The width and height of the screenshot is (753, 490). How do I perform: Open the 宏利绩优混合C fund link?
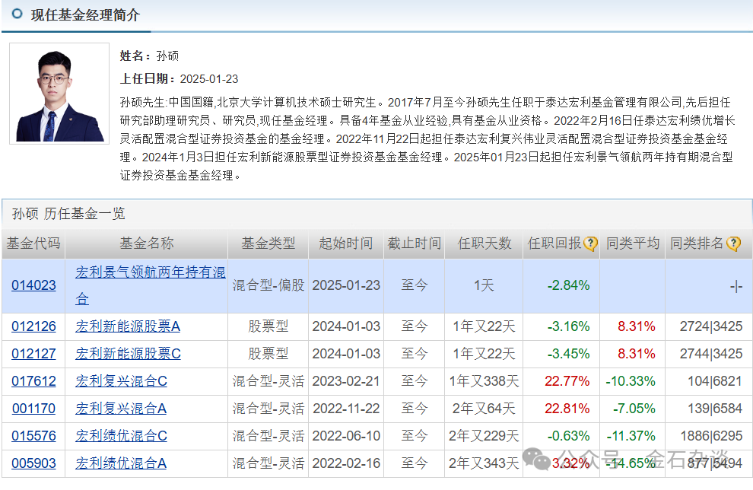[121, 436]
